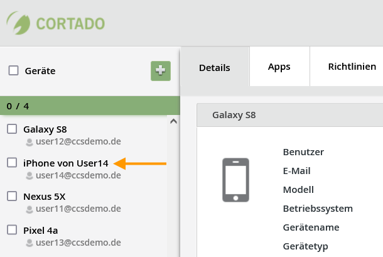Click the user12@ccsdemo.de email text

78,141
